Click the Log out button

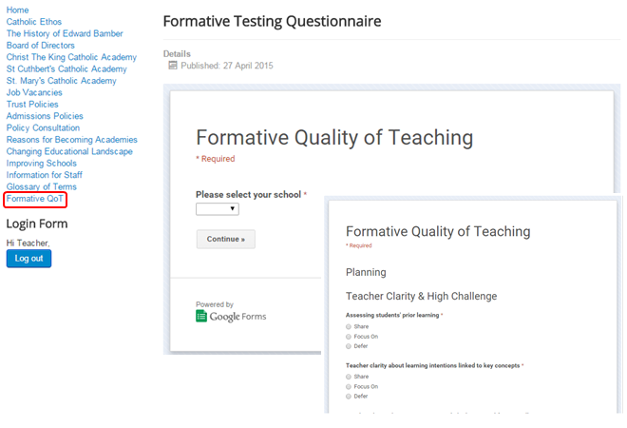tap(28, 259)
